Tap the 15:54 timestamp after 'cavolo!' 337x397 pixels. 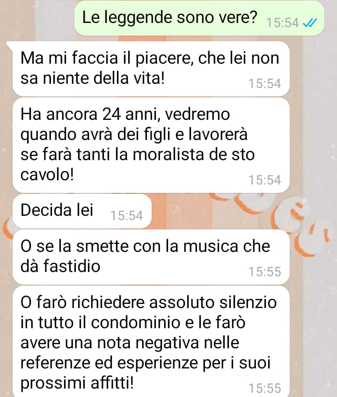tap(264, 180)
